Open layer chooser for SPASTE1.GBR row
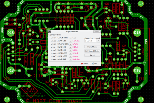The height and width of the screenshot is (103, 154). point(70,44)
